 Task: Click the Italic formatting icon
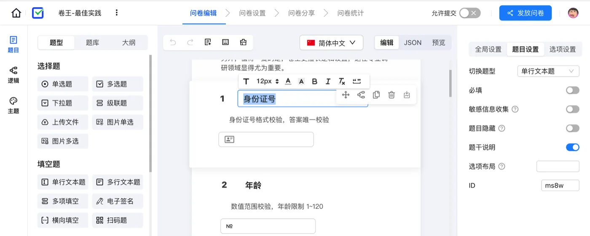tap(328, 81)
